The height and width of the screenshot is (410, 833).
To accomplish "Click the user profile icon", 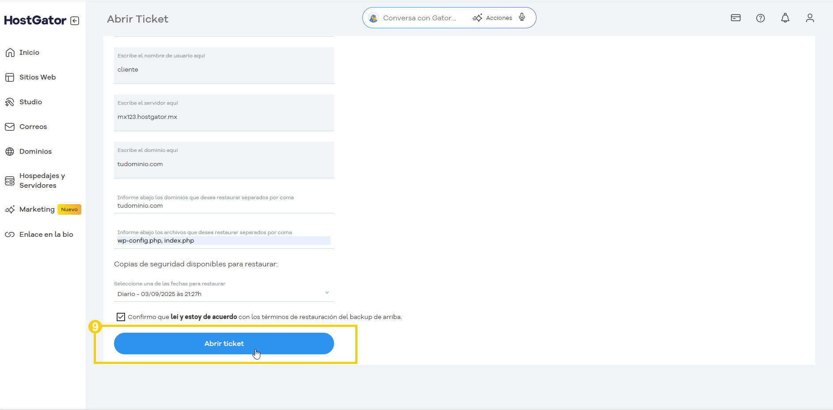I will [810, 18].
